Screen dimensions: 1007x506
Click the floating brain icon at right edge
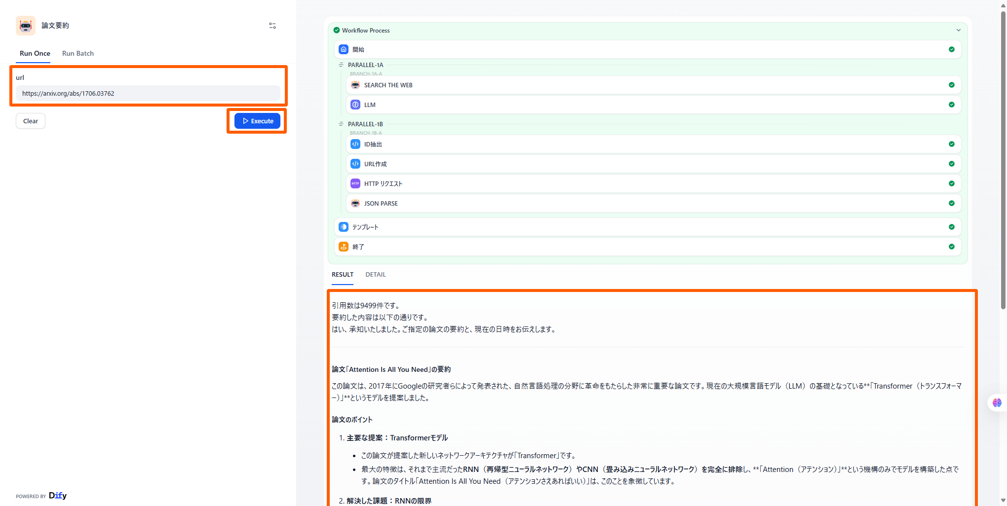pos(997,403)
